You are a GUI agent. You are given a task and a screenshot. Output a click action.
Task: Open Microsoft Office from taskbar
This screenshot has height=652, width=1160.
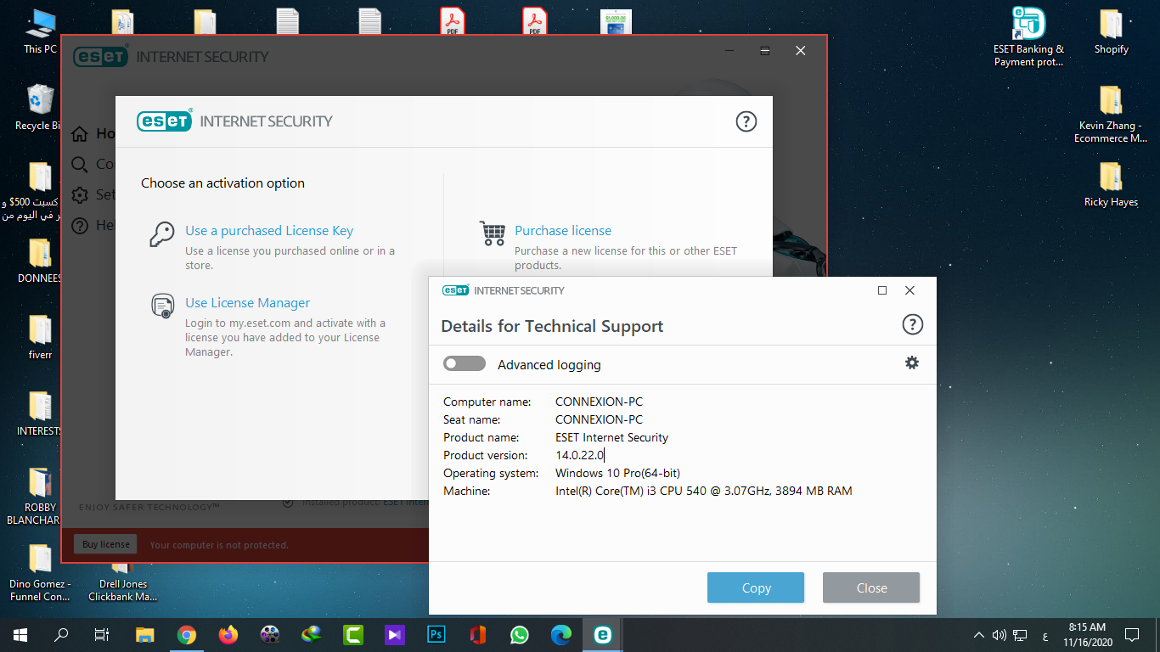click(x=478, y=634)
